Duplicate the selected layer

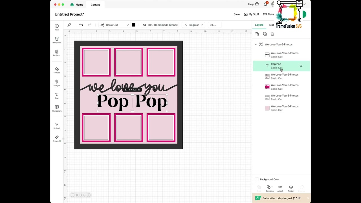265,34
